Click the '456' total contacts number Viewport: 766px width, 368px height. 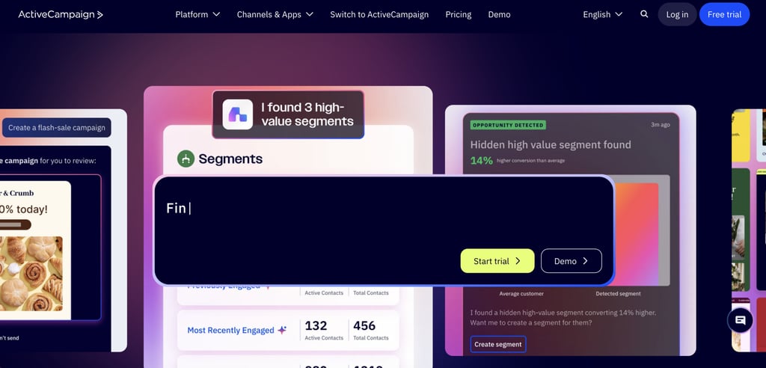pos(364,325)
